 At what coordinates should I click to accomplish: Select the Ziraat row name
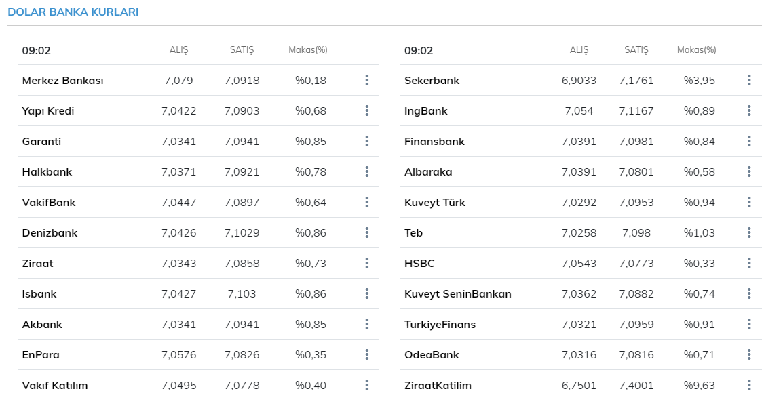37,264
